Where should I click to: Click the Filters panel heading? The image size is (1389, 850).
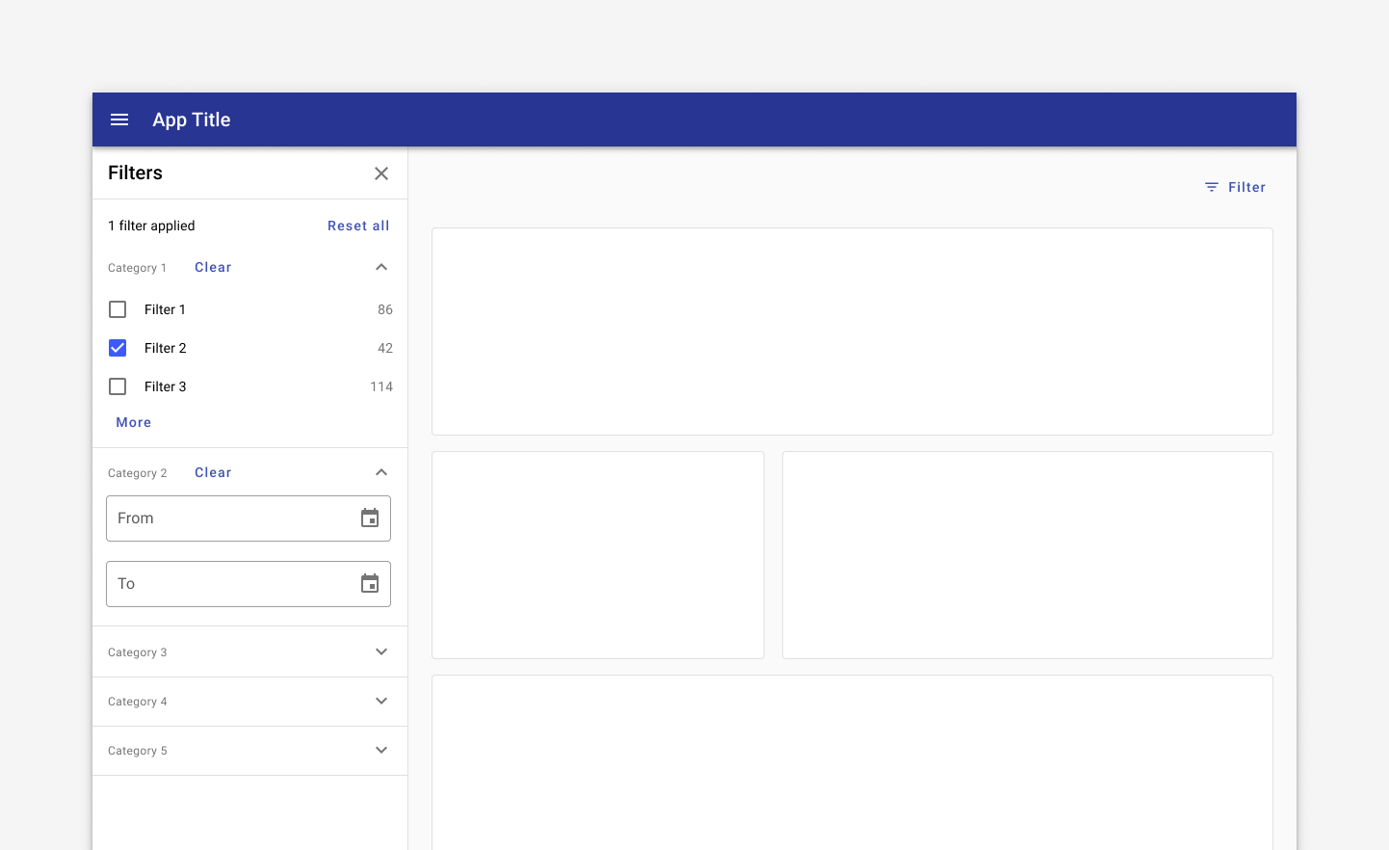(x=135, y=173)
